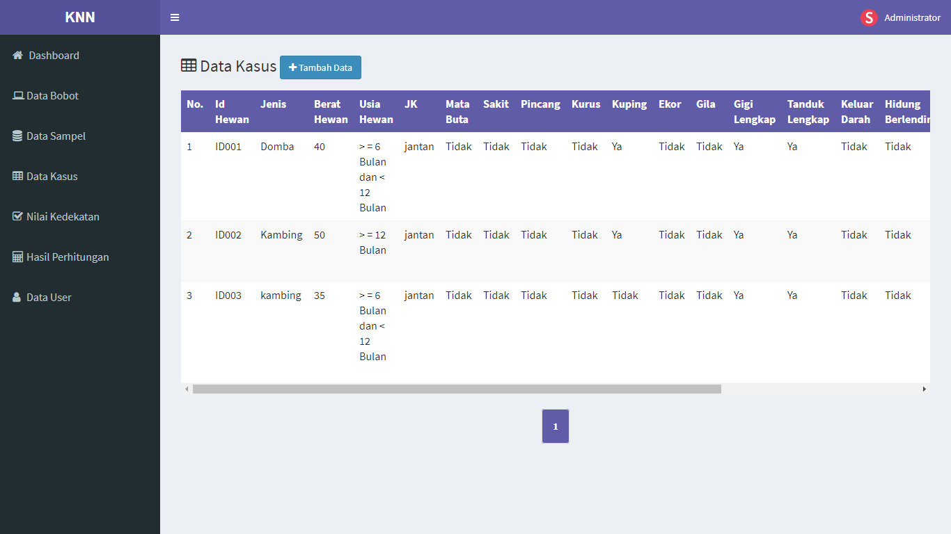The height and width of the screenshot is (534, 951).
Task: Click Kuping value Tidak in row ID003
Action: [x=625, y=295]
